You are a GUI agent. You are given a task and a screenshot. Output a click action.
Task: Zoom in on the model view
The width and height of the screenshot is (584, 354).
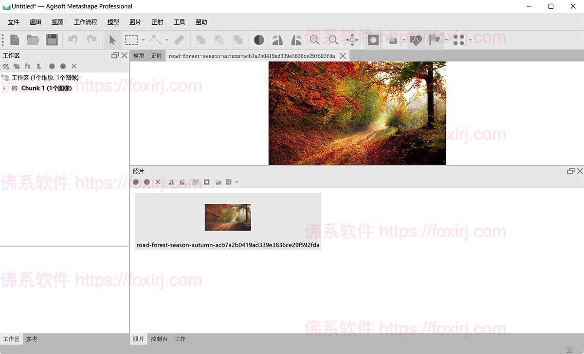pos(314,40)
